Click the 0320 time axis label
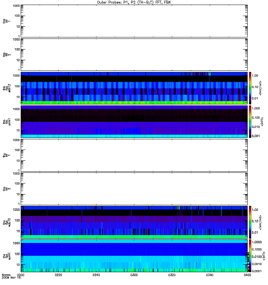The image size is (268, 285). pyautogui.click(x=172, y=275)
